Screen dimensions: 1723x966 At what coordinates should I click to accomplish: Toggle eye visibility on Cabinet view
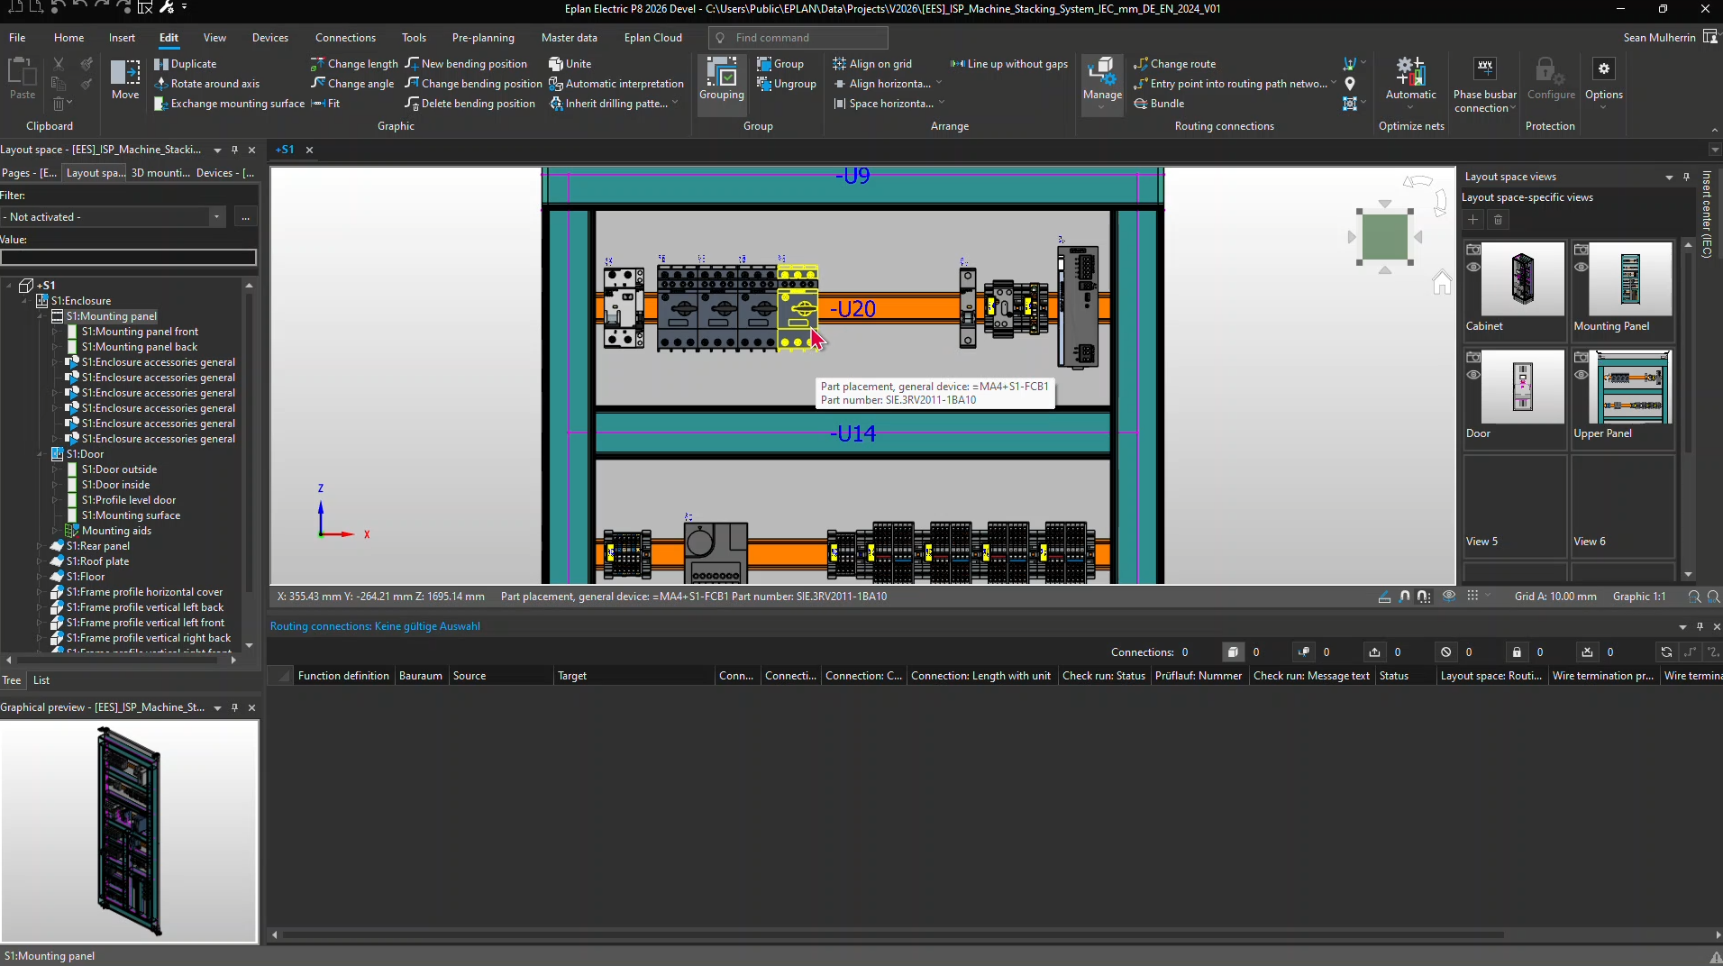click(x=1473, y=267)
